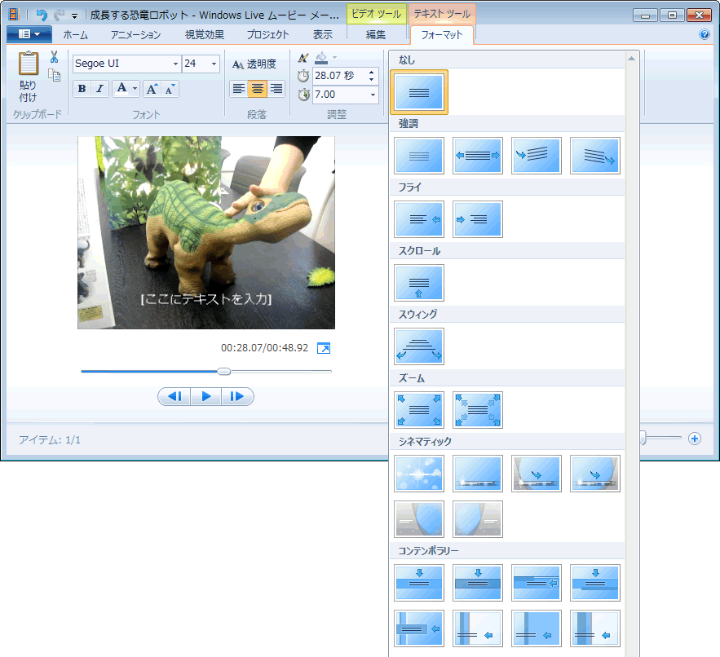Click the fullscreen preview icon beside timecode
720x657 pixels.
(324, 348)
